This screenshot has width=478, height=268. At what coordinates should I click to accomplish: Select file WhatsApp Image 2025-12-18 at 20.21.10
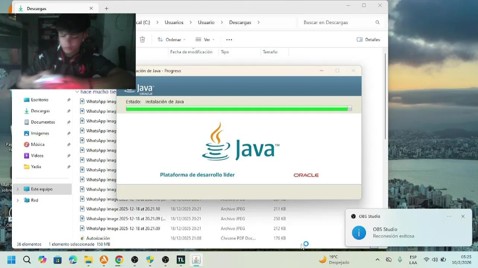click(123, 209)
